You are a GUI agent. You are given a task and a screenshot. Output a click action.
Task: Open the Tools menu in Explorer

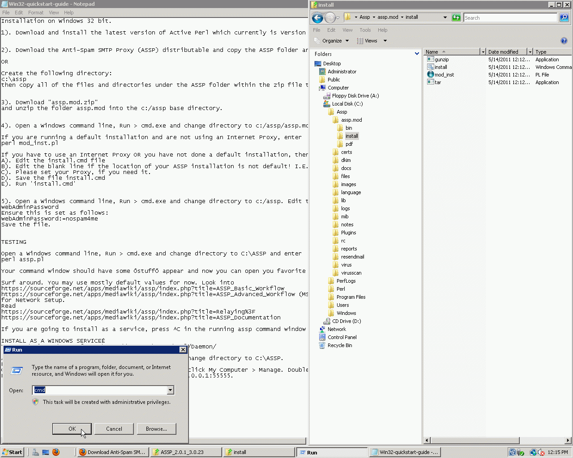[365, 30]
